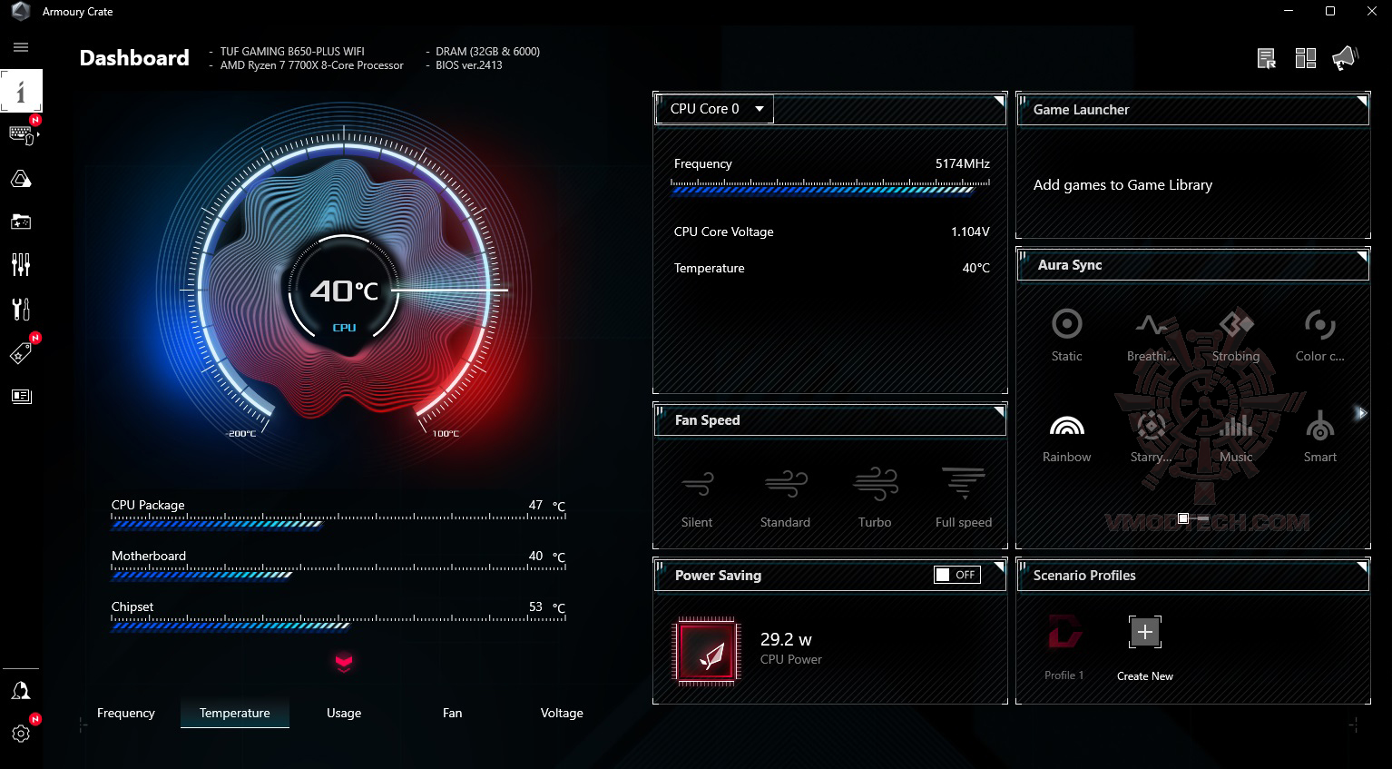Open the Tools wrench sidebar icon
Image resolution: width=1392 pixels, height=769 pixels.
21,309
